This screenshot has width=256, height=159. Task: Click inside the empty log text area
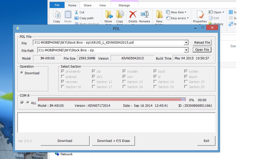click(116, 123)
